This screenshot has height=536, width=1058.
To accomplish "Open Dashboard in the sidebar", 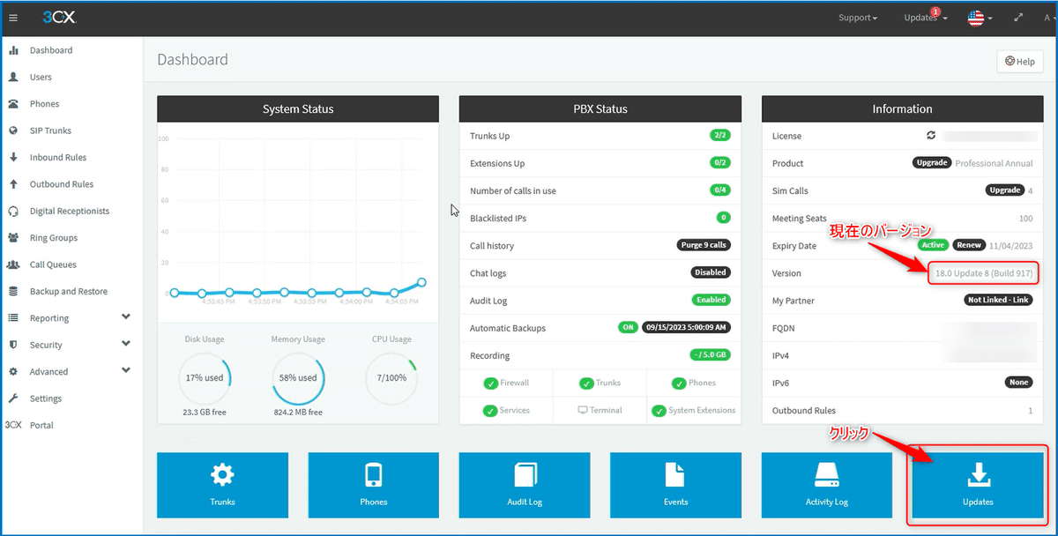I will [x=51, y=50].
